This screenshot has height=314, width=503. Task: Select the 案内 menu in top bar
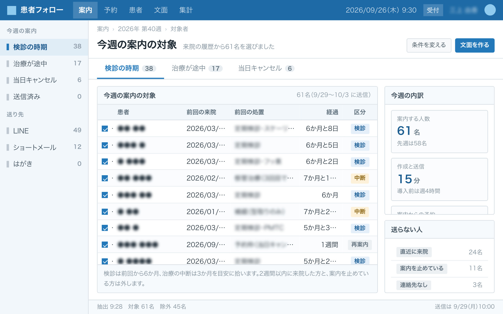[85, 10]
